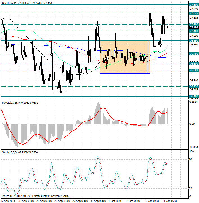The image size is (199, 203).
Task: Select the 77.500 resistance price label
Action: 194,5
